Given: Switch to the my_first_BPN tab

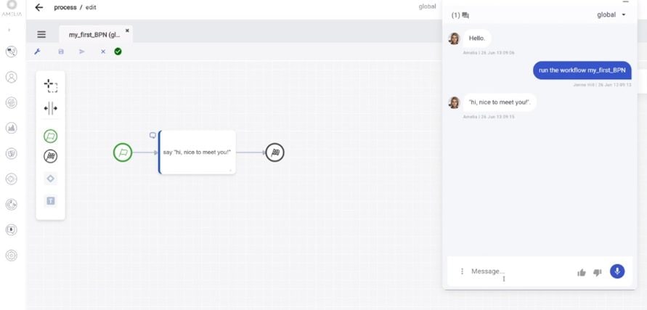Looking at the screenshot, I should [94, 34].
